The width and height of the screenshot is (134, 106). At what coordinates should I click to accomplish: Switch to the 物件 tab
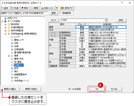point(25,8)
